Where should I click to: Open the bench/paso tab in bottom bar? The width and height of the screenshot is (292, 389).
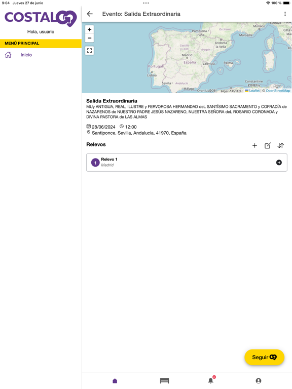click(164, 380)
